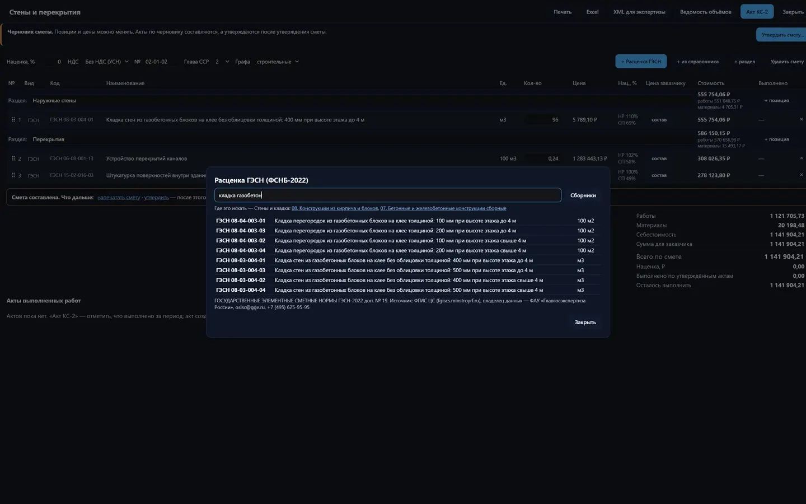806x504 pixels.
Task: Expand the Глава ССР dropdown
Action: click(222, 62)
